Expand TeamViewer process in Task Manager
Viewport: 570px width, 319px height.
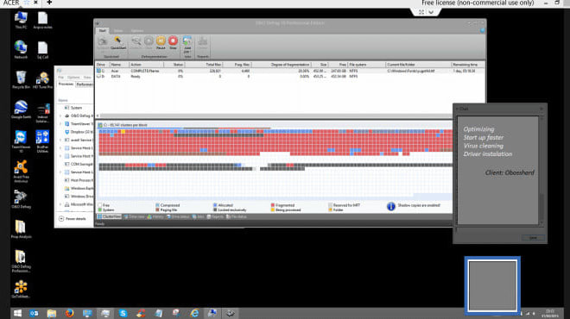point(60,124)
